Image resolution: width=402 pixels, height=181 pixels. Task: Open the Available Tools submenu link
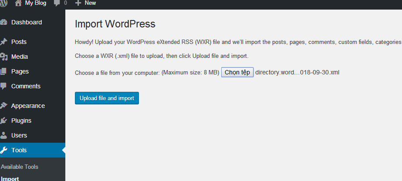(x=20, y=167)
